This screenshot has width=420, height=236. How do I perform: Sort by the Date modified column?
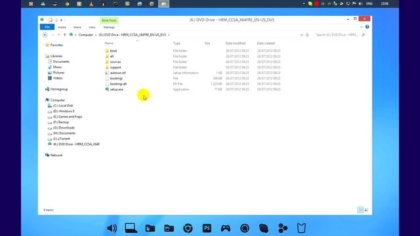pyautogui.click(x=236, y=43)
